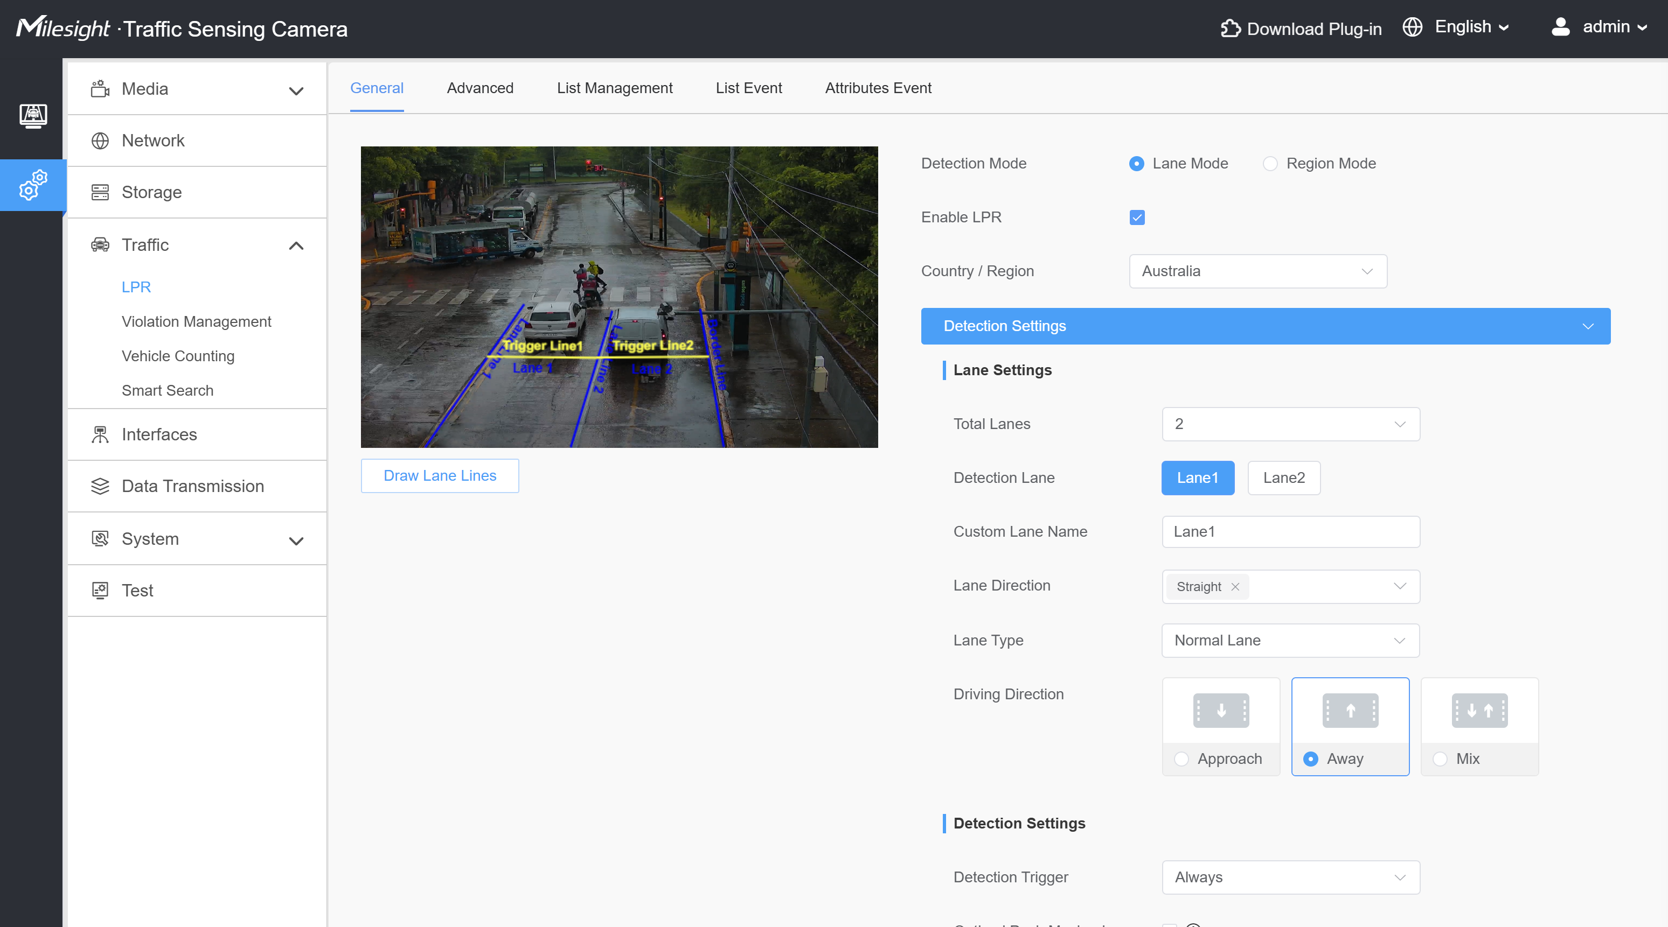Image resolution: width=1668 pixels, height=927 pixels.
Task: Select the settings gears sidebar icon
Action: [32, 185]
